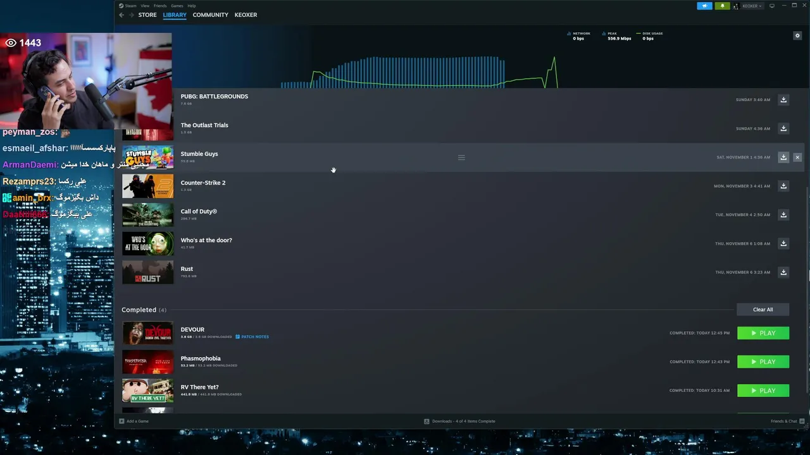Select Who's at the door? title
Screen dimensions: 810x455
pyautogui.click(x=206, y=240)
